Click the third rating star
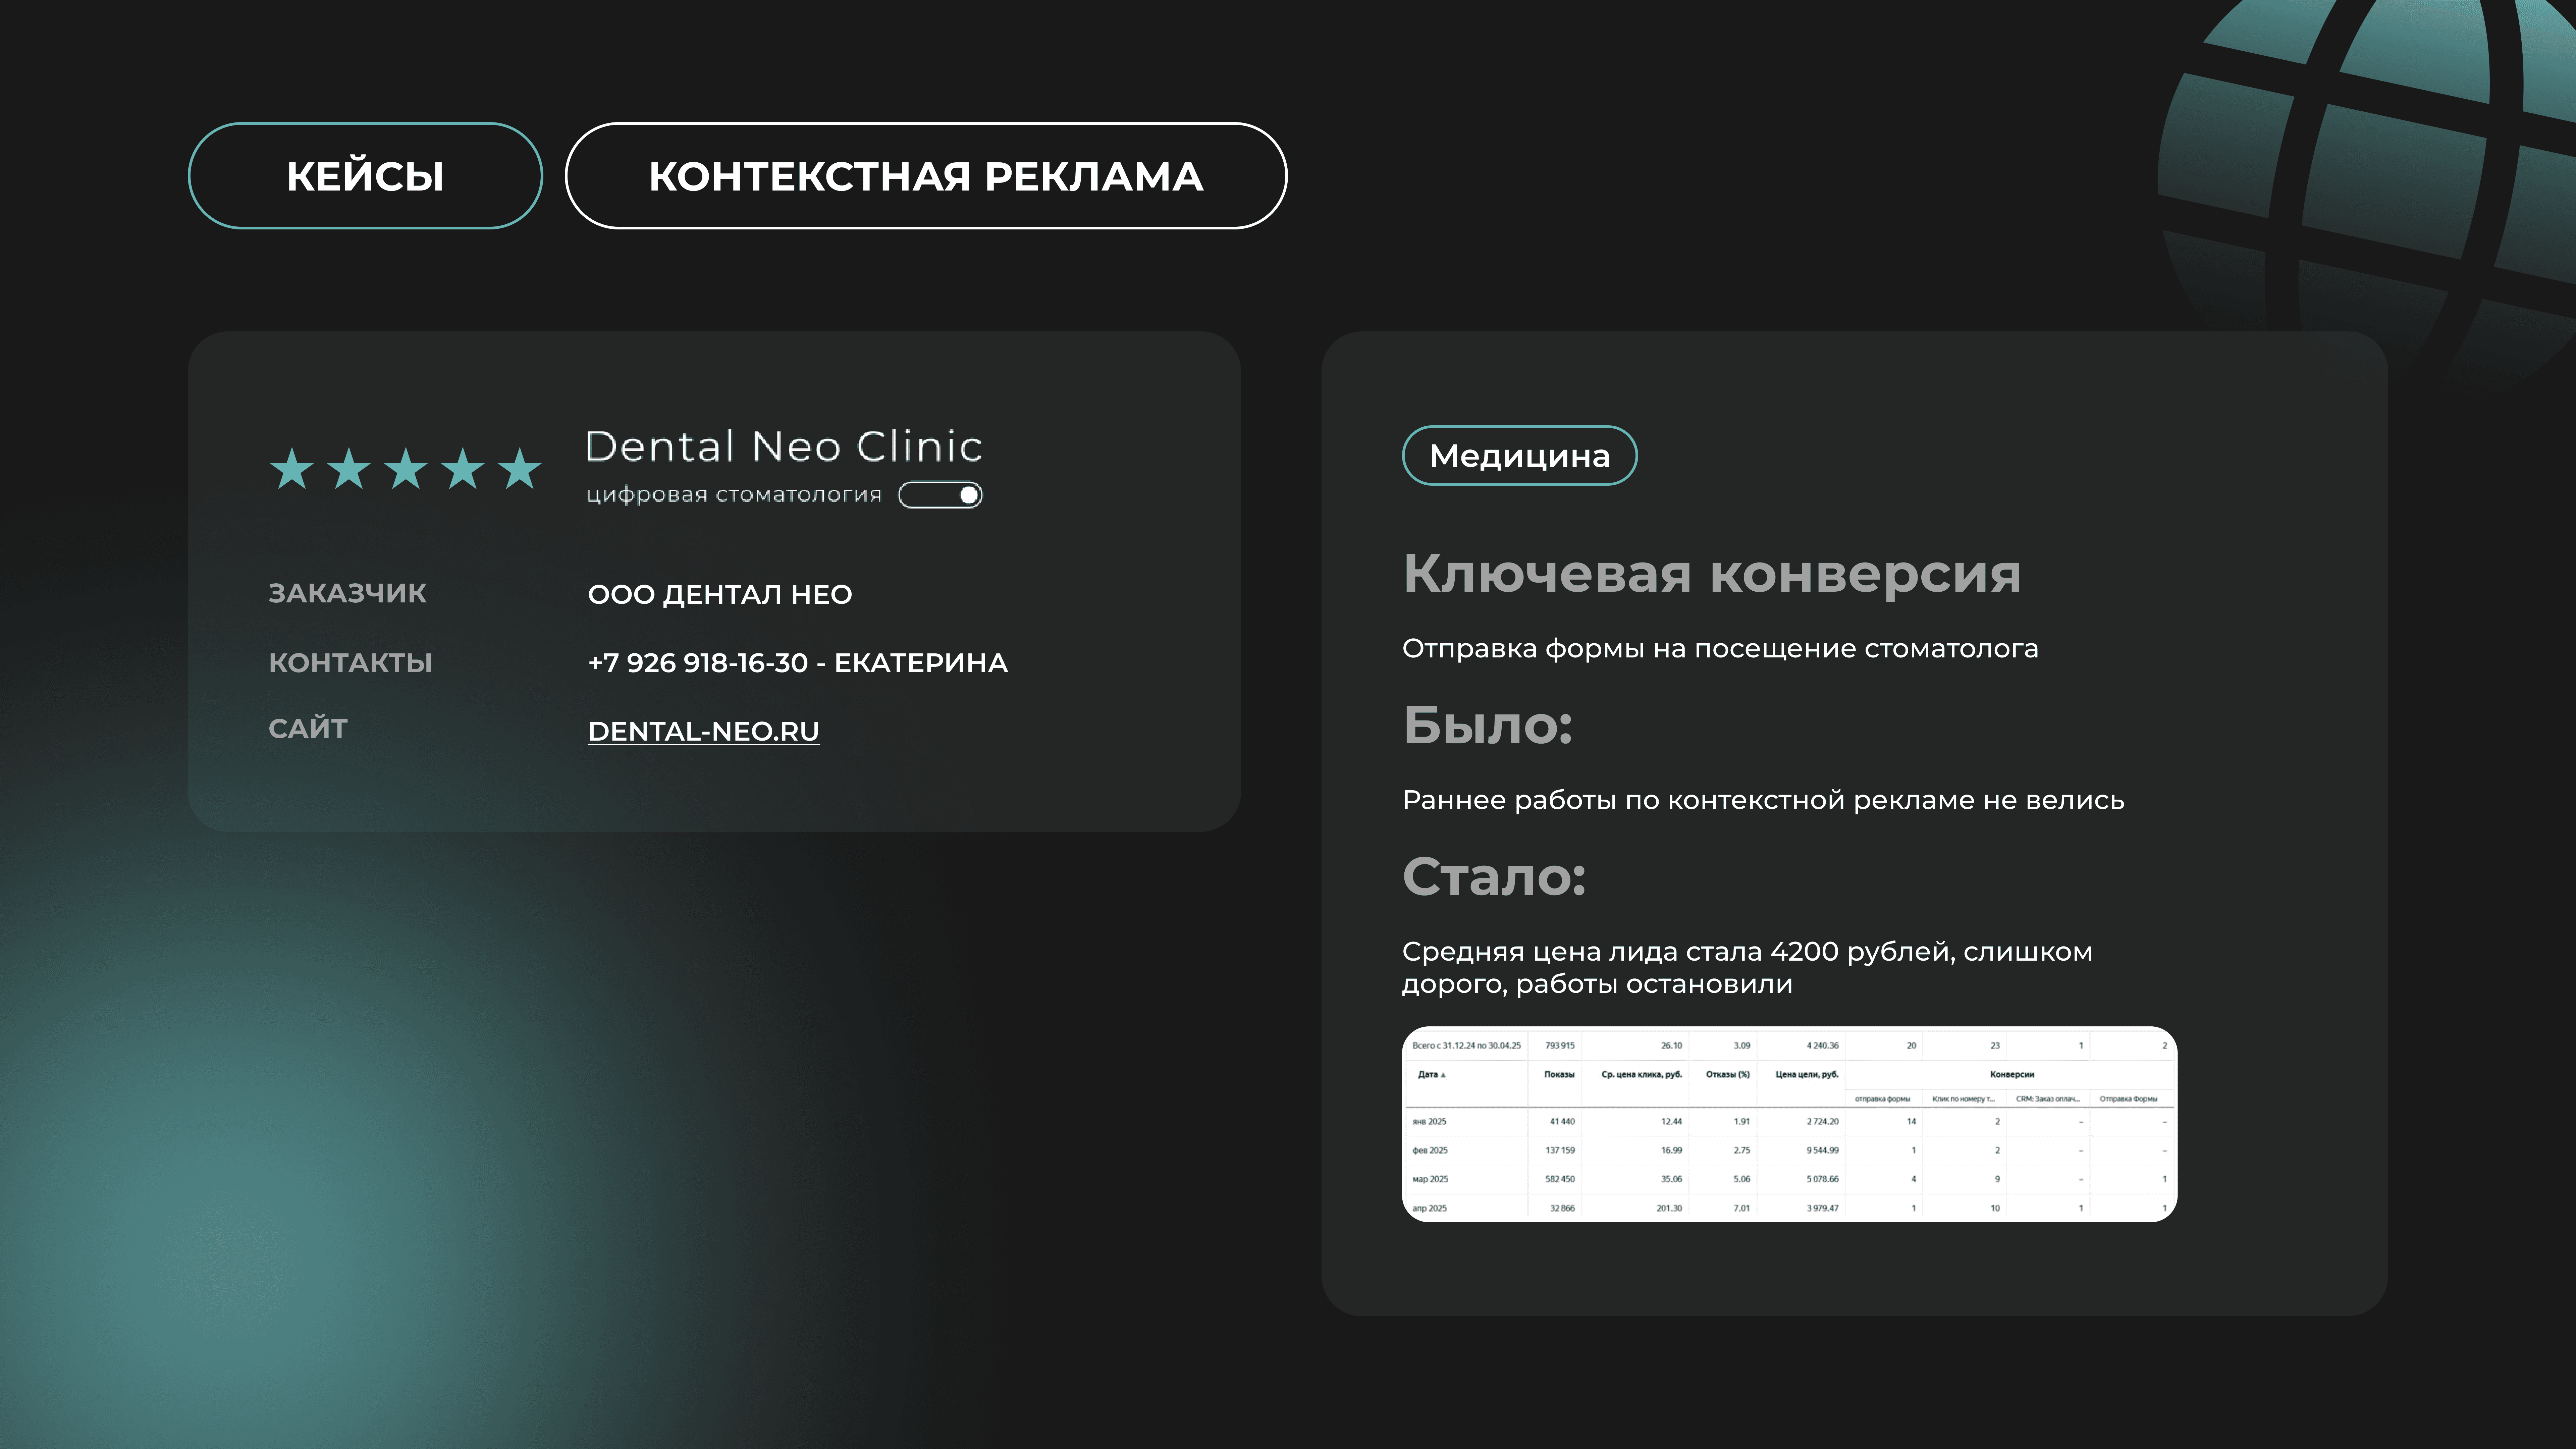The height and width of the screenshot is (1449, 2576). click(x=406, y=469)
